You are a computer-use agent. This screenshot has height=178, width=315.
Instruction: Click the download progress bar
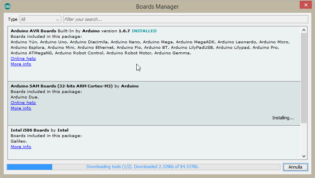pyautogui.click(x=143, y=167)
